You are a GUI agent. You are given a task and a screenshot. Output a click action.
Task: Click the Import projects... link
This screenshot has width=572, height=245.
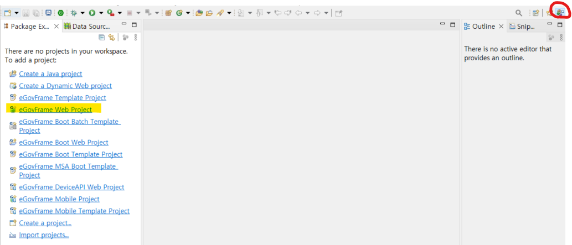44,235
